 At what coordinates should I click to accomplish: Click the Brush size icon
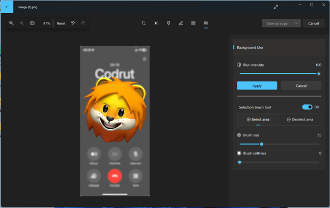coord(239,135)
